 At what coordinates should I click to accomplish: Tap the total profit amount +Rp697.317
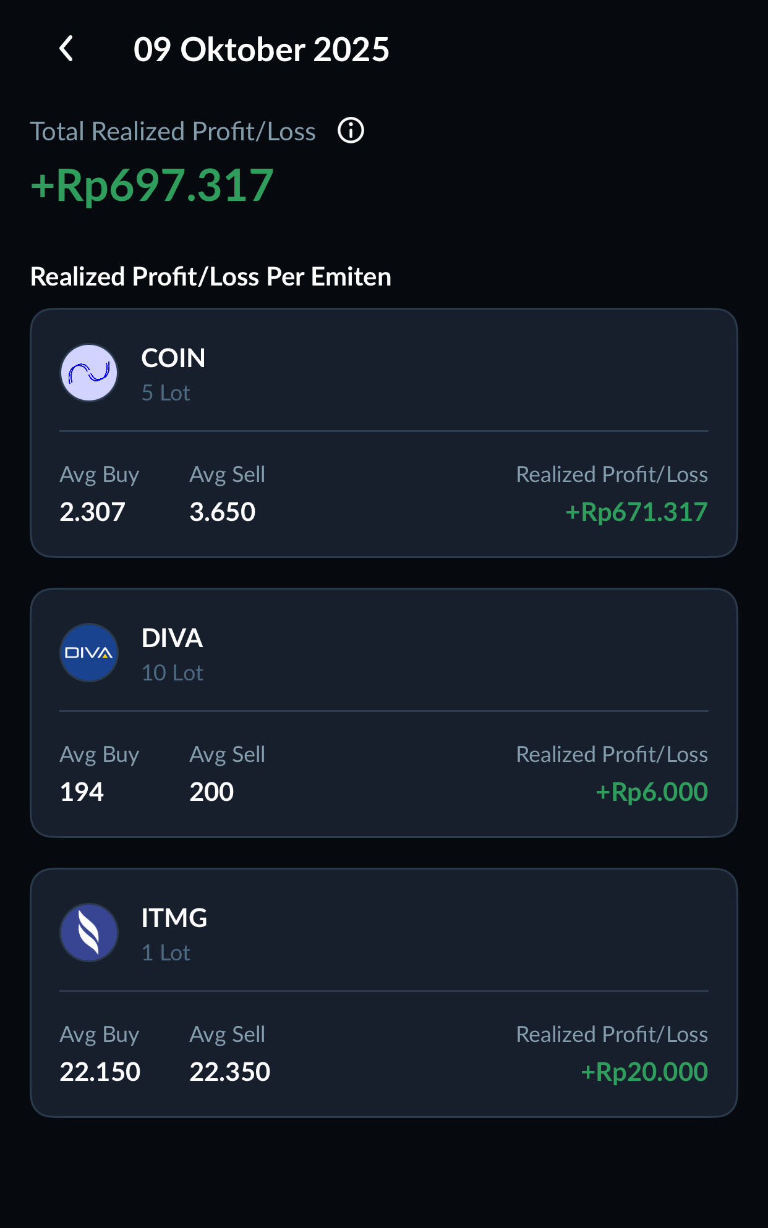click(152, 185)
